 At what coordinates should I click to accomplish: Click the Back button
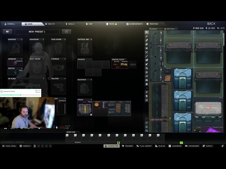(211, 24)
